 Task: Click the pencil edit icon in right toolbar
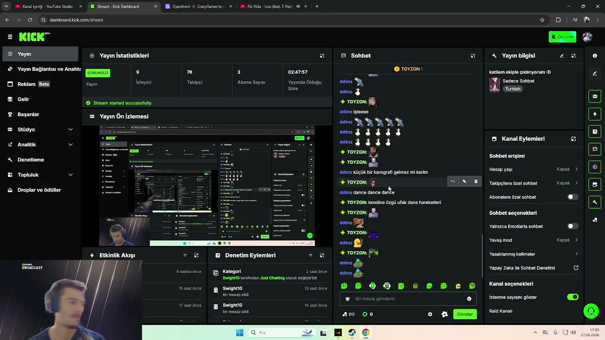pyautogui.click(x=595, y=73)
